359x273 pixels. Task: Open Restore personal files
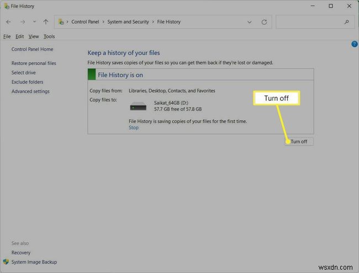(34, 63)
